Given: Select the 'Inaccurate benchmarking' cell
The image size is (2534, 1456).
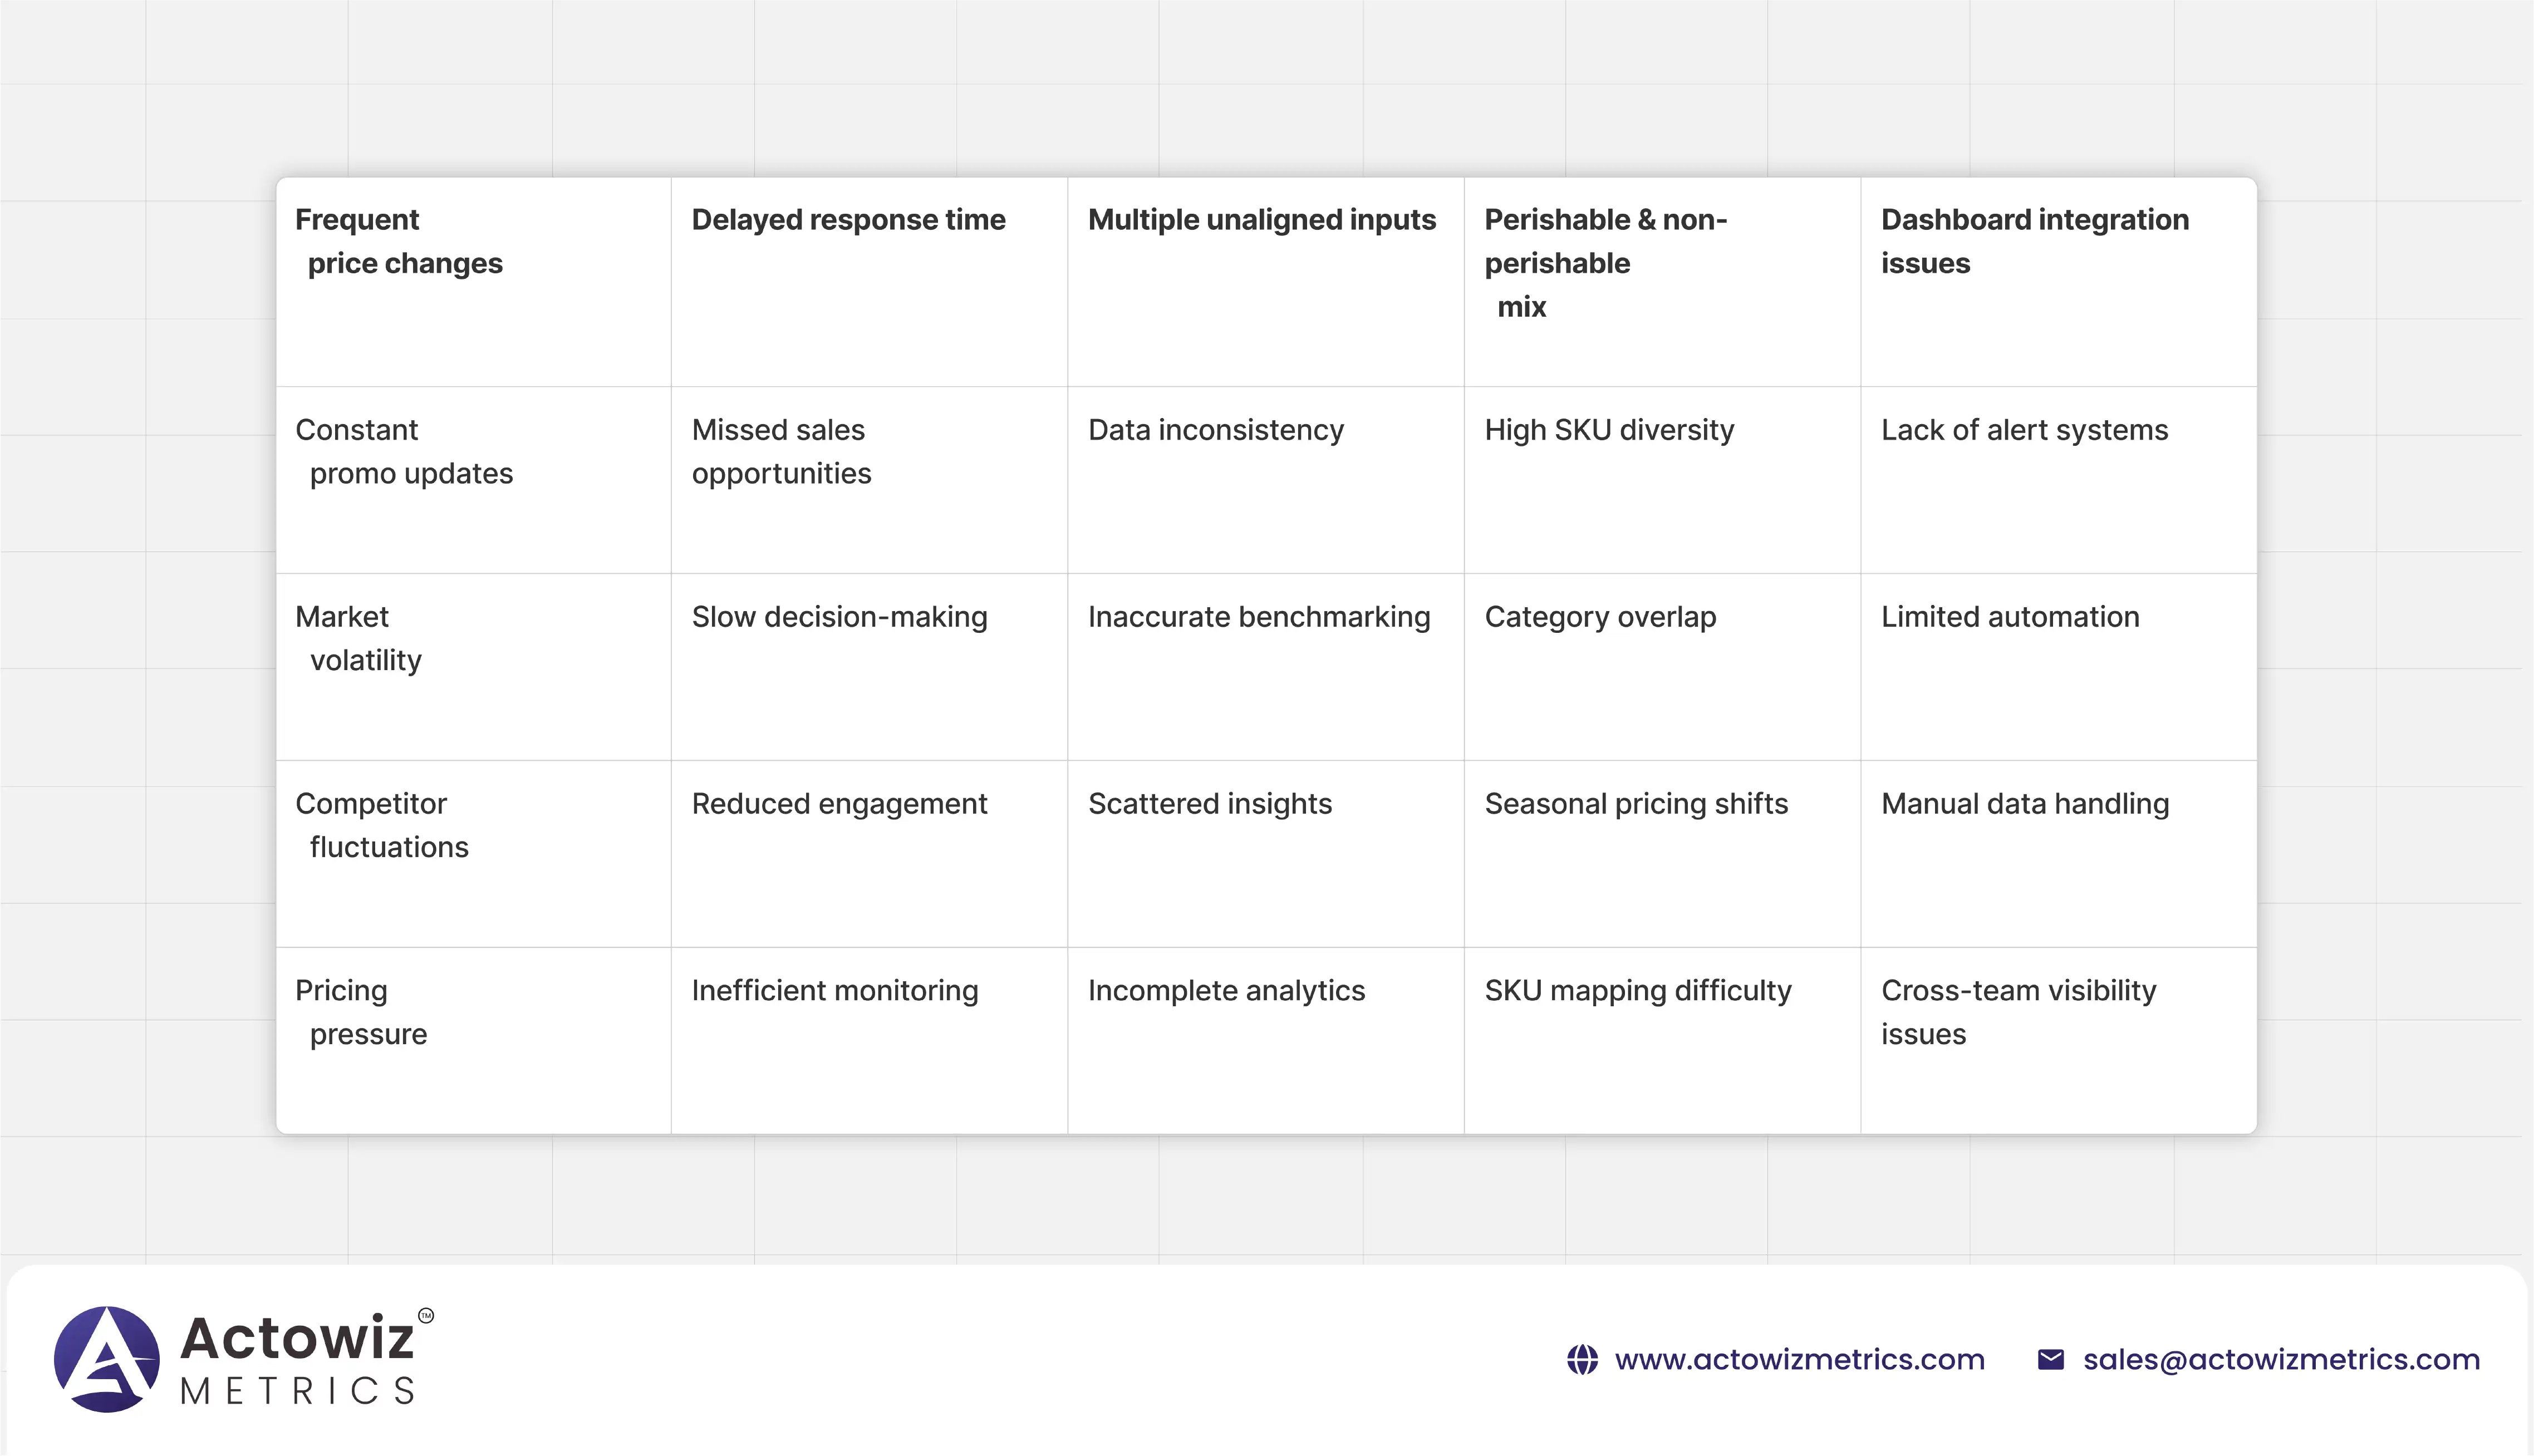Looking at the screenshot, I should [1259, 617].
